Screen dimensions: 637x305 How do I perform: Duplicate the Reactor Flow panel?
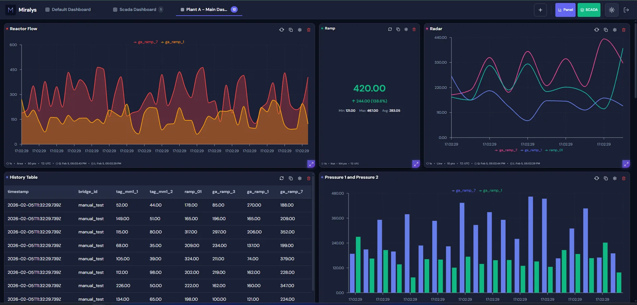(x=291, y=30)
